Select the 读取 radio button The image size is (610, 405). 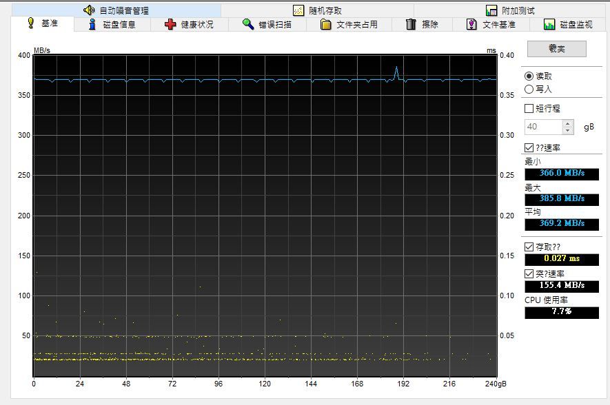tap(529, 76)
